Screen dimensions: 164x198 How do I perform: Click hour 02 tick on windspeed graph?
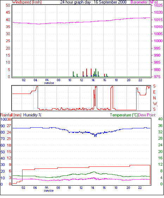(24, 80)
